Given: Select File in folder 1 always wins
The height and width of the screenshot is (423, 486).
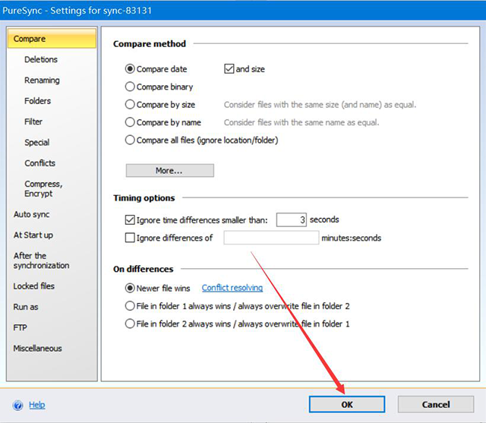Looking at the screenshot, I should 130,306.
